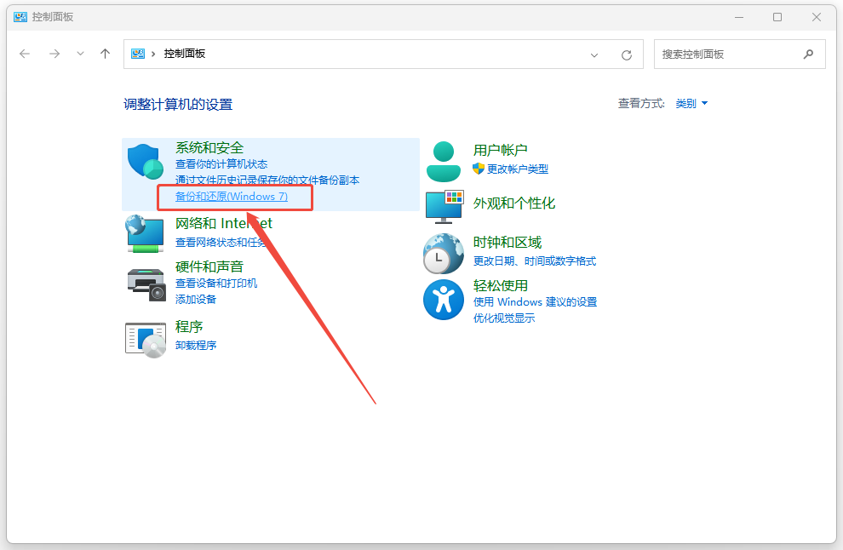
Task: Click 优化视觉显示 link
Action: [504, 318]
